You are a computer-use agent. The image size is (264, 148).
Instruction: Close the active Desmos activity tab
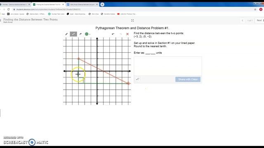(63, 5)
